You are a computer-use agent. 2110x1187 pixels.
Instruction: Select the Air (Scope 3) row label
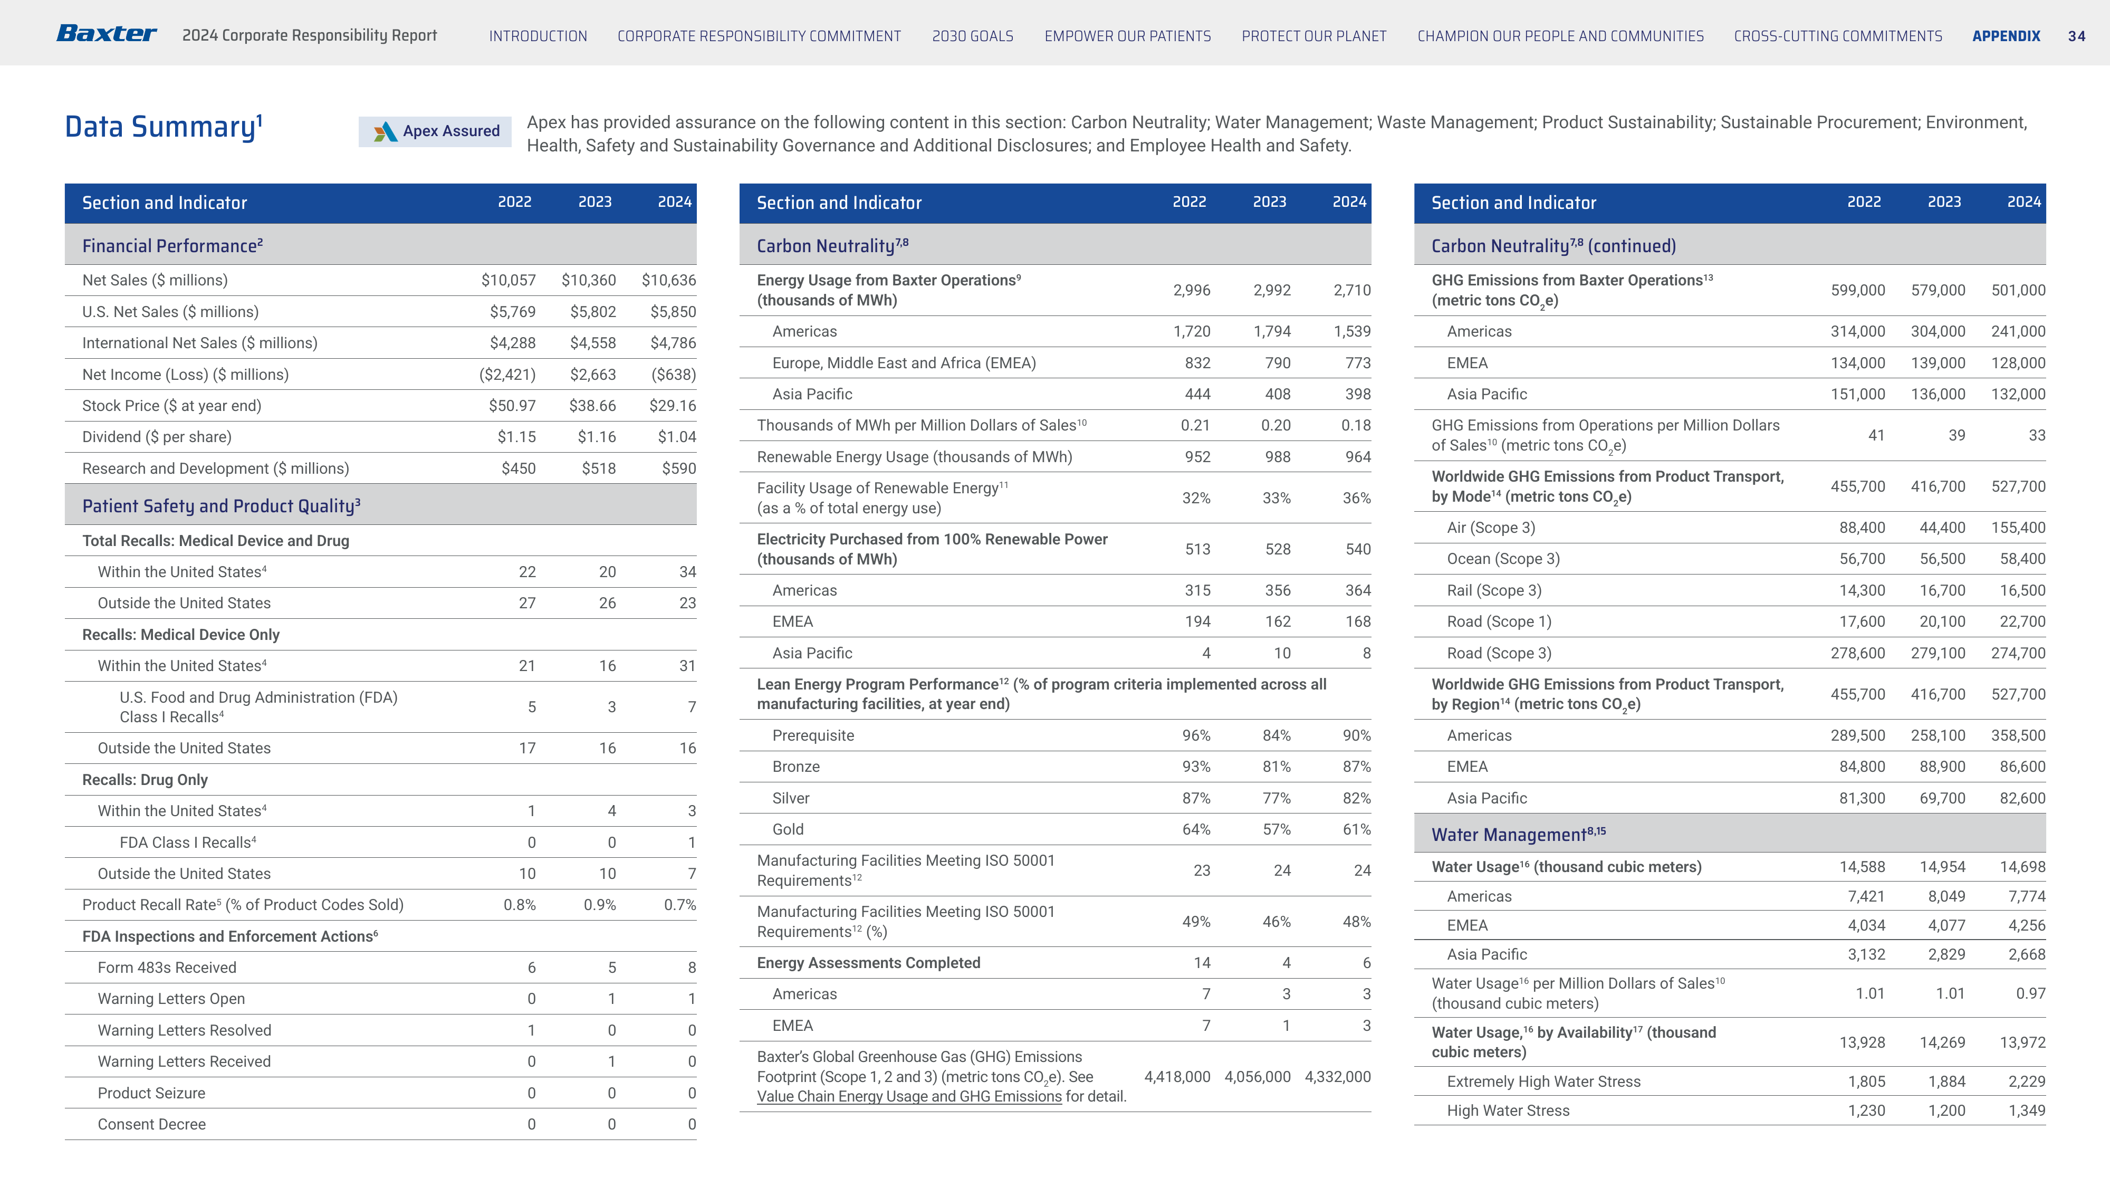click(x=1491, y=528)
